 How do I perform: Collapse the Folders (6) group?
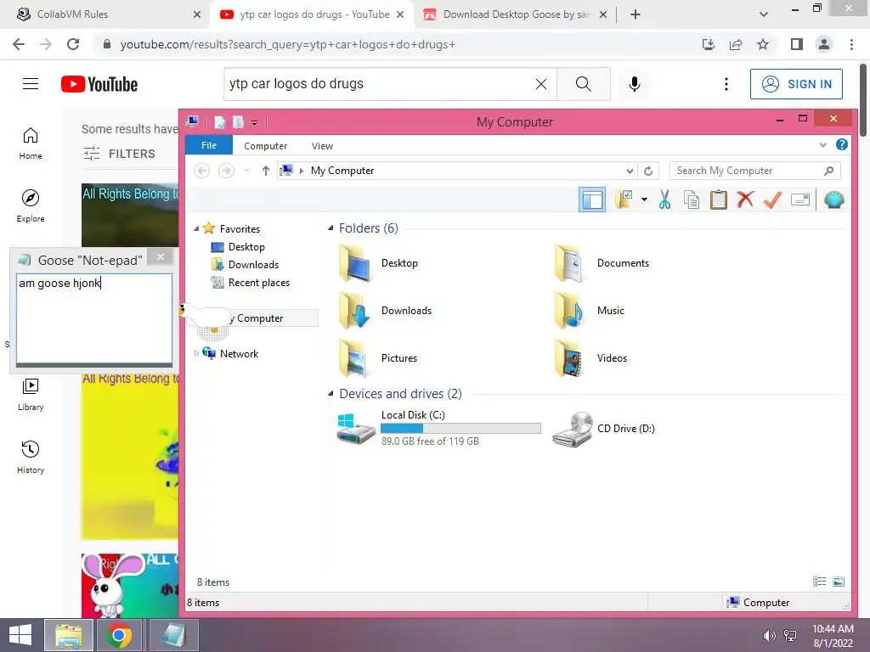pyautogui.click(x=330, y=228)
